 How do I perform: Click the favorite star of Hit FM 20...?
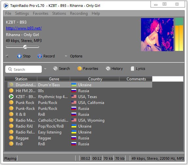click(11, 91)
